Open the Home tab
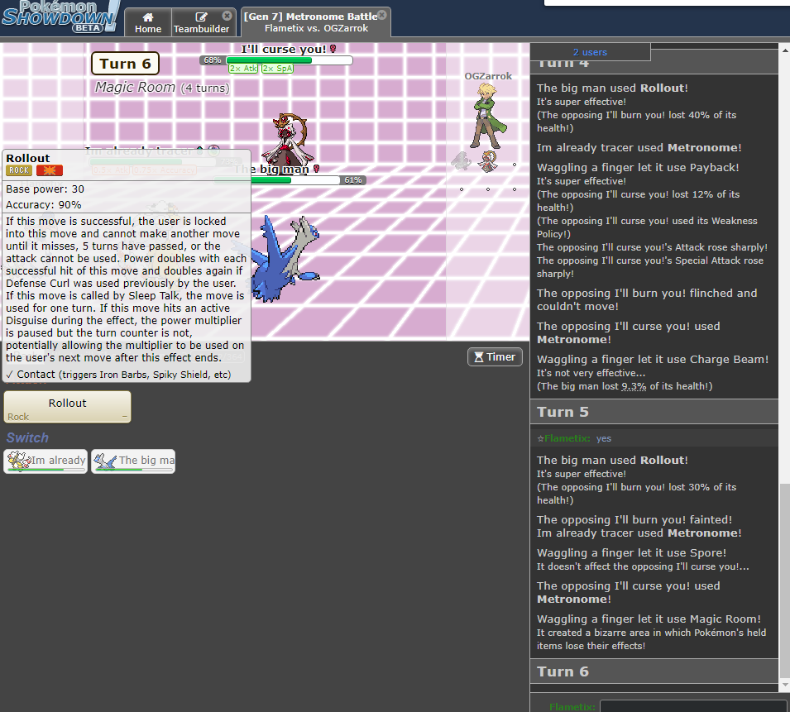790x712 pixels. 147,22
